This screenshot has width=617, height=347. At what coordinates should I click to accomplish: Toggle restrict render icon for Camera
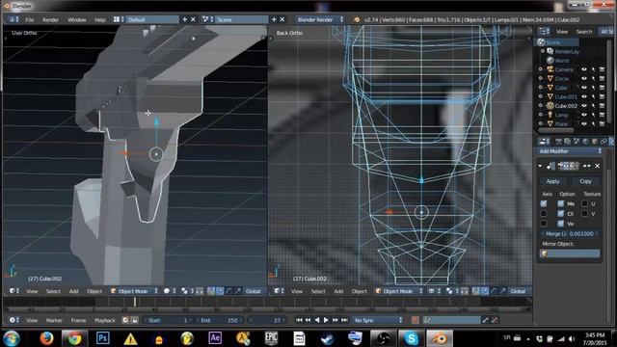click(602, 69)
